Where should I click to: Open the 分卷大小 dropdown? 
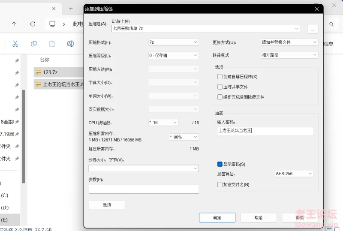144,168
